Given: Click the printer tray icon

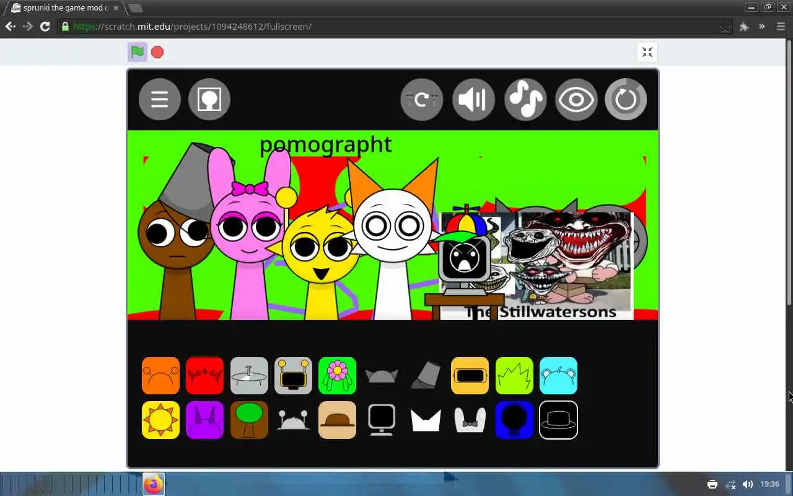Looking at the screenshot, I should click(712, 484).
